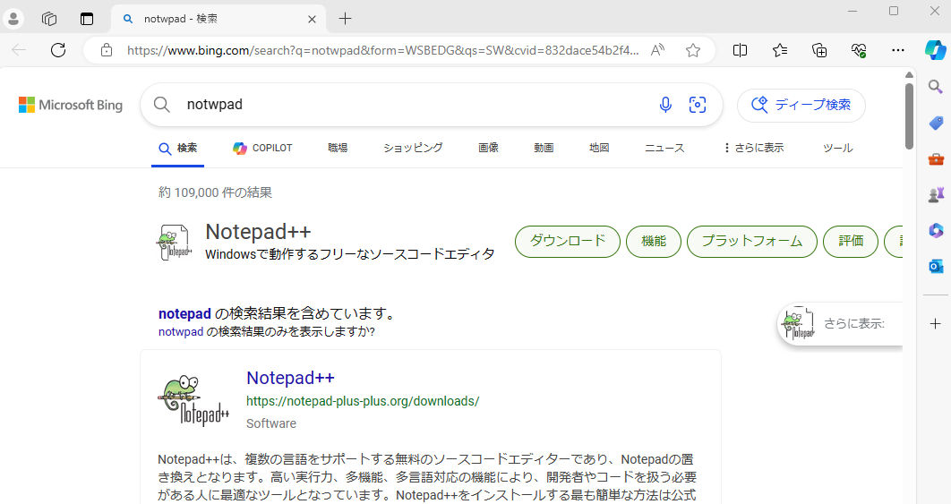Screen dimensions: 951x504
Task: Click the Software label under result
Action: click(271, 423)
